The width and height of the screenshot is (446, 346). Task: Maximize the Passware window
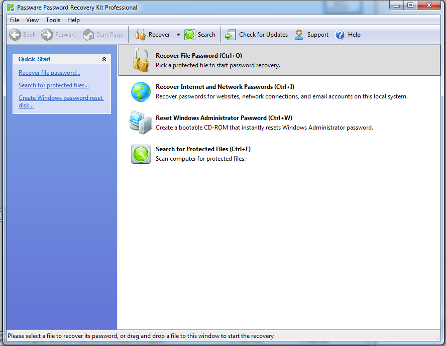point(410,6)
